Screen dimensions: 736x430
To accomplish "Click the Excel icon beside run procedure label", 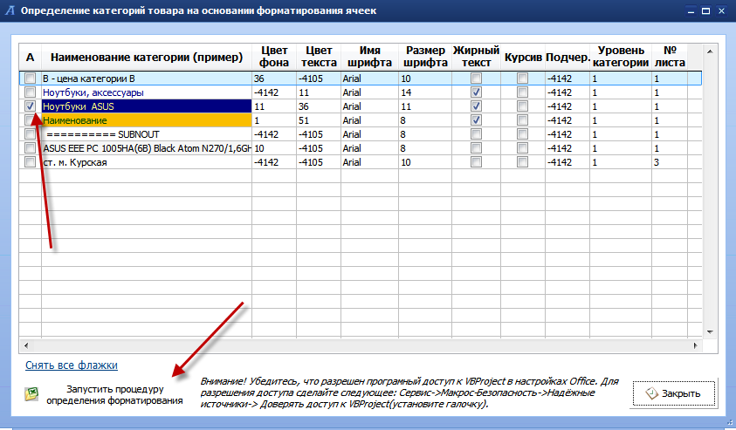I will (x=31, y=394).
